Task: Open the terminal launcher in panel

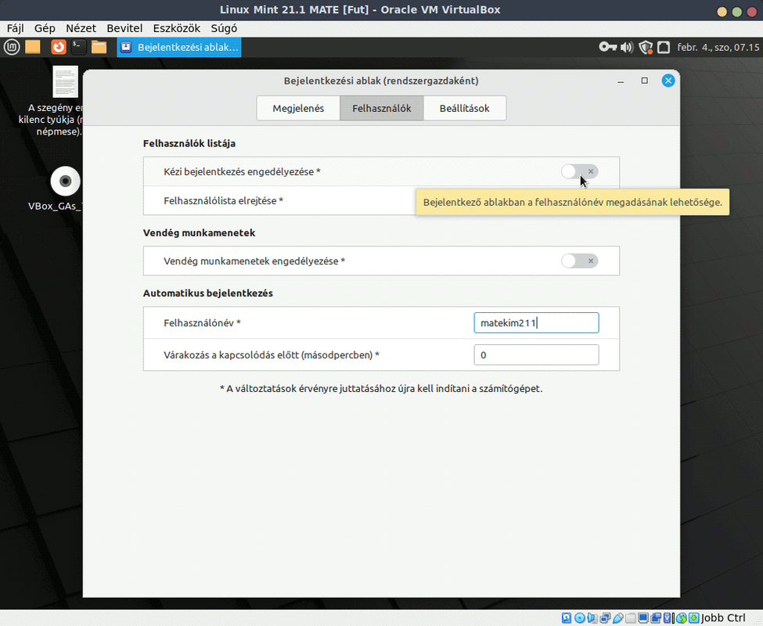Action: click(x=77, y=47)
